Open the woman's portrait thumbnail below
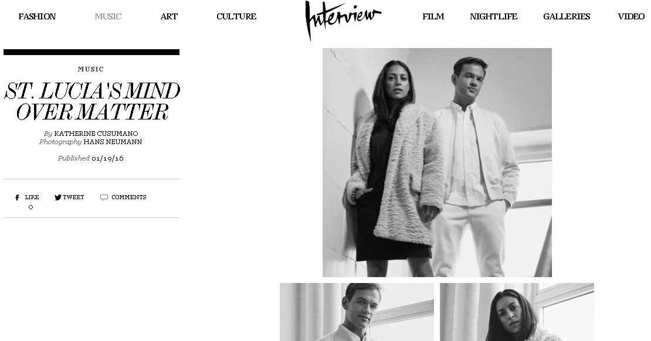Screen dimensions: 651x341 pos(517,312)
